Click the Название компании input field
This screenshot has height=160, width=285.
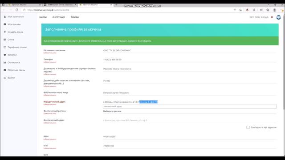pos(190,50)
